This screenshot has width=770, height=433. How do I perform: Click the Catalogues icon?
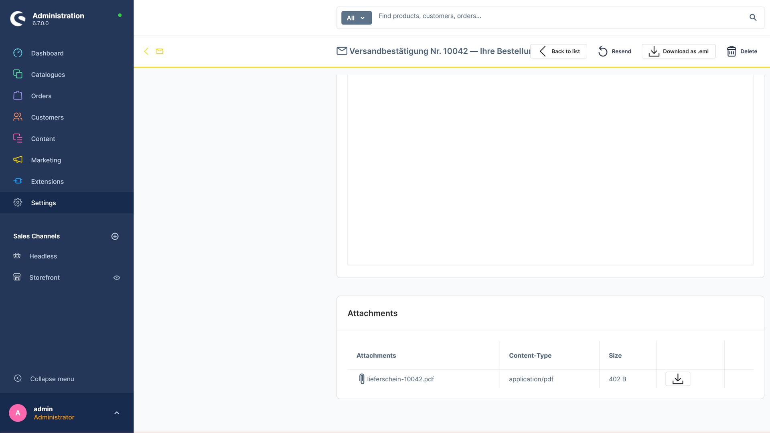[x=18, y=74]
